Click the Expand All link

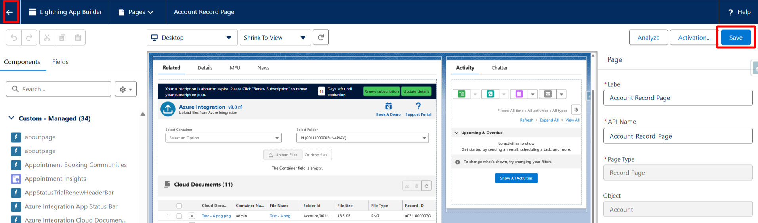click(549, 120)
